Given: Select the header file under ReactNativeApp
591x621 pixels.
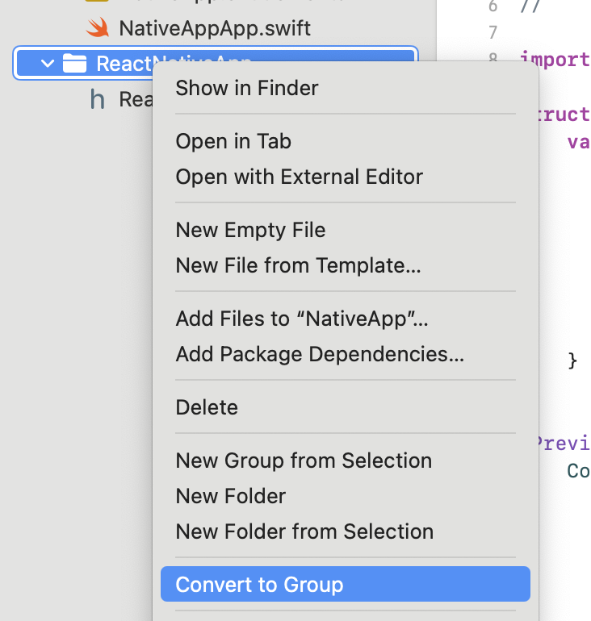Looking at the screenshot, I should 135,99.
